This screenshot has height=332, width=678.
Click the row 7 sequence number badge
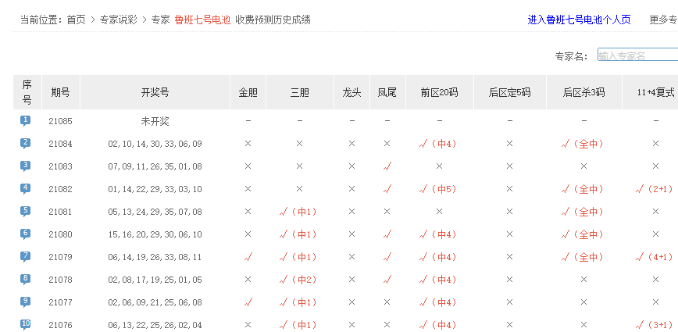tap(26, 257)
